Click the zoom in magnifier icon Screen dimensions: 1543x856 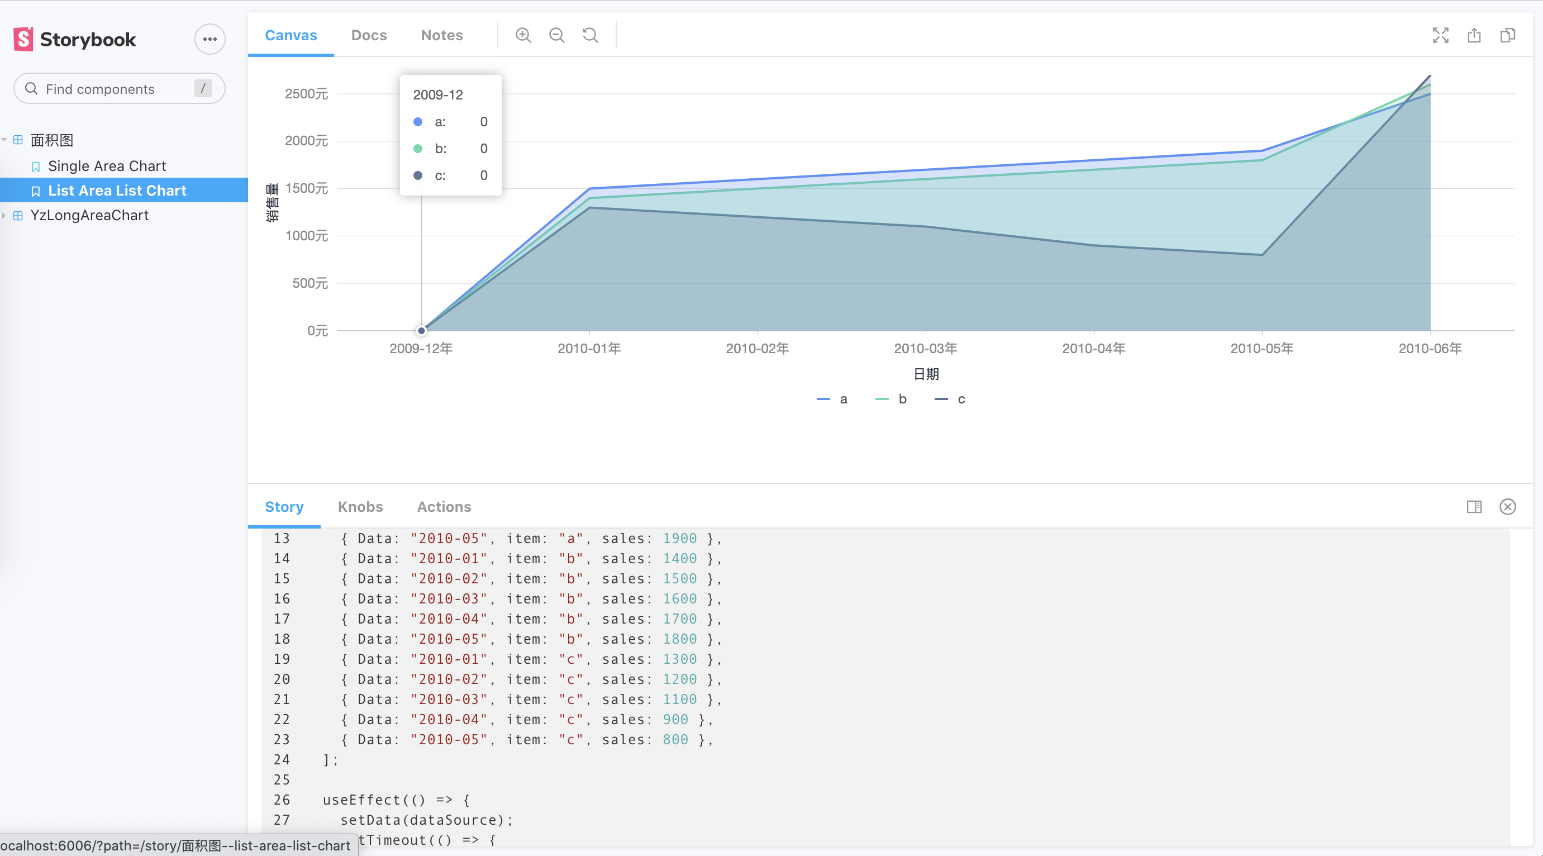pyautogui.click(x=523, y=35)
